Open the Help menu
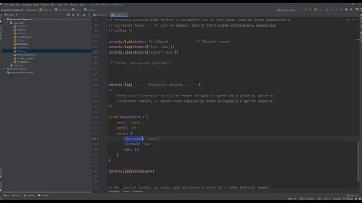362x203 pixels. pyautogui.click(x=82, y=5)
